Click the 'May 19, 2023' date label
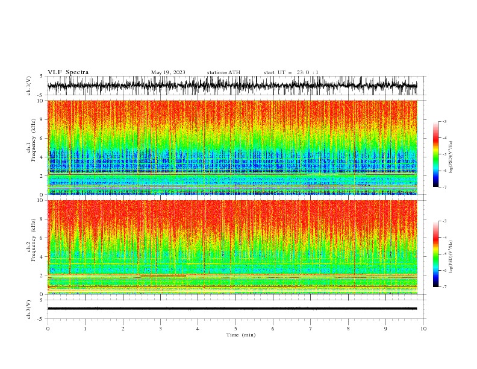The image size is (477, 369). 168,72
